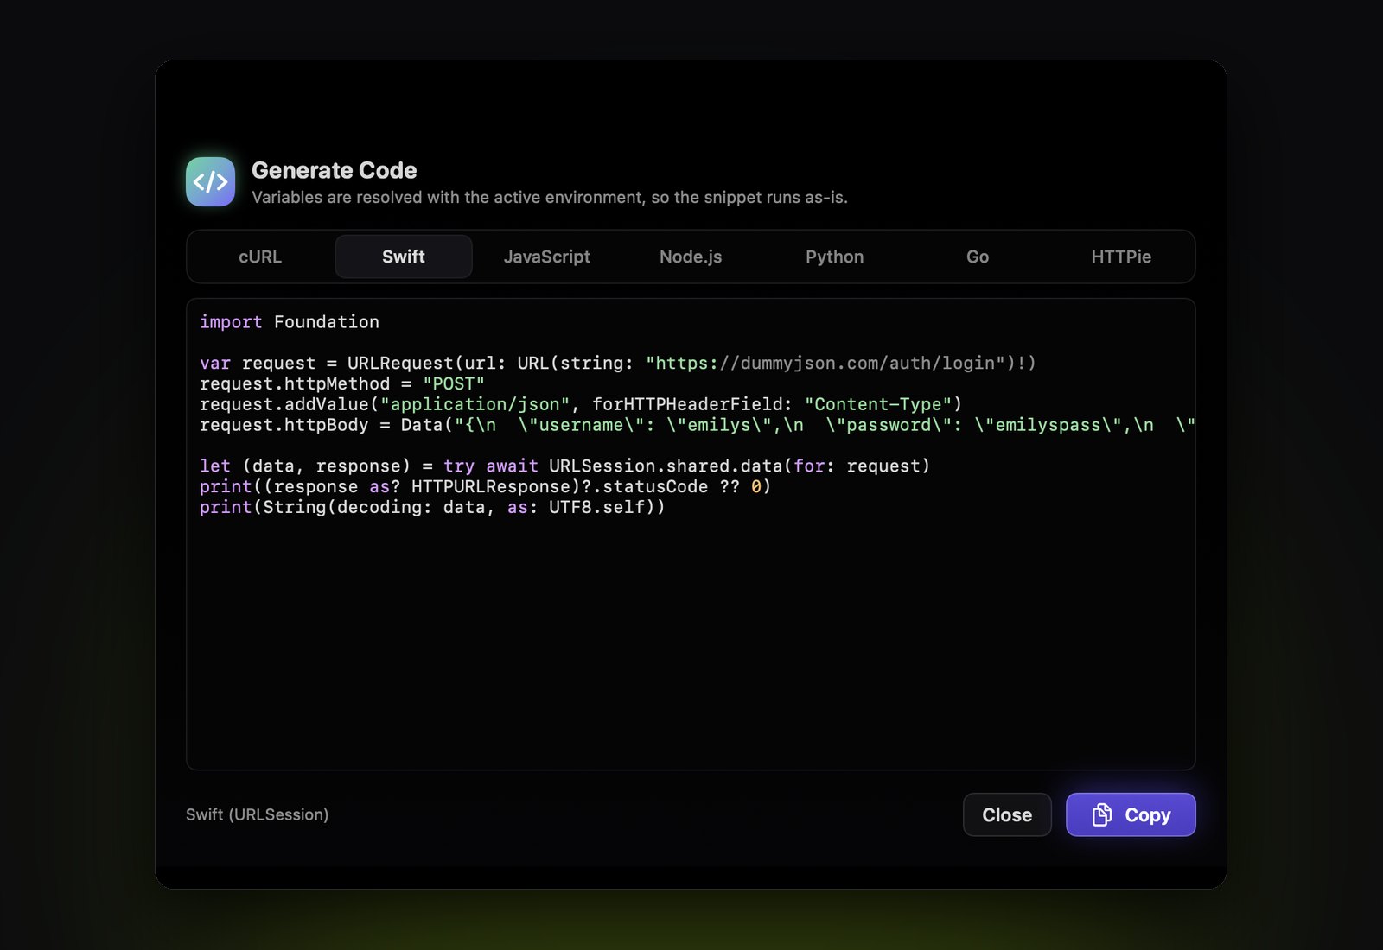Open the HTTPie tab
1383x950 pixels.
pyautogui.click(x=1121, y=256)
